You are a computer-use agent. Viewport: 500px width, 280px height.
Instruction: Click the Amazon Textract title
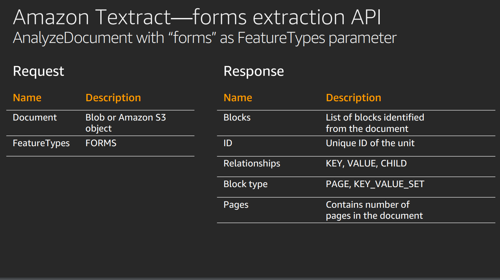197,17
